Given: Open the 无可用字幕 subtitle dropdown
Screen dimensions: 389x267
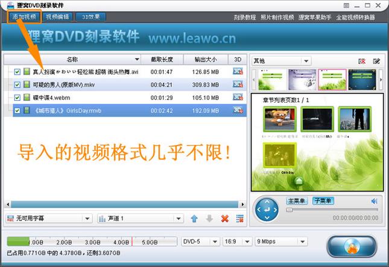Looking at the screenshot, I should 49,219.
